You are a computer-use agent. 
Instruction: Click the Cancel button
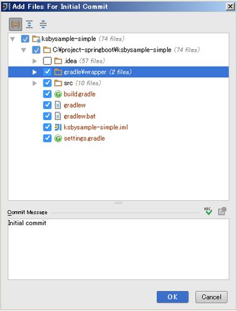211,297
